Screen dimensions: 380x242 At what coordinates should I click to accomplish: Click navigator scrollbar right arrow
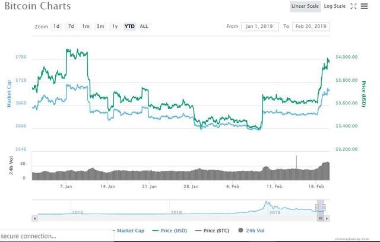point(326,218)
